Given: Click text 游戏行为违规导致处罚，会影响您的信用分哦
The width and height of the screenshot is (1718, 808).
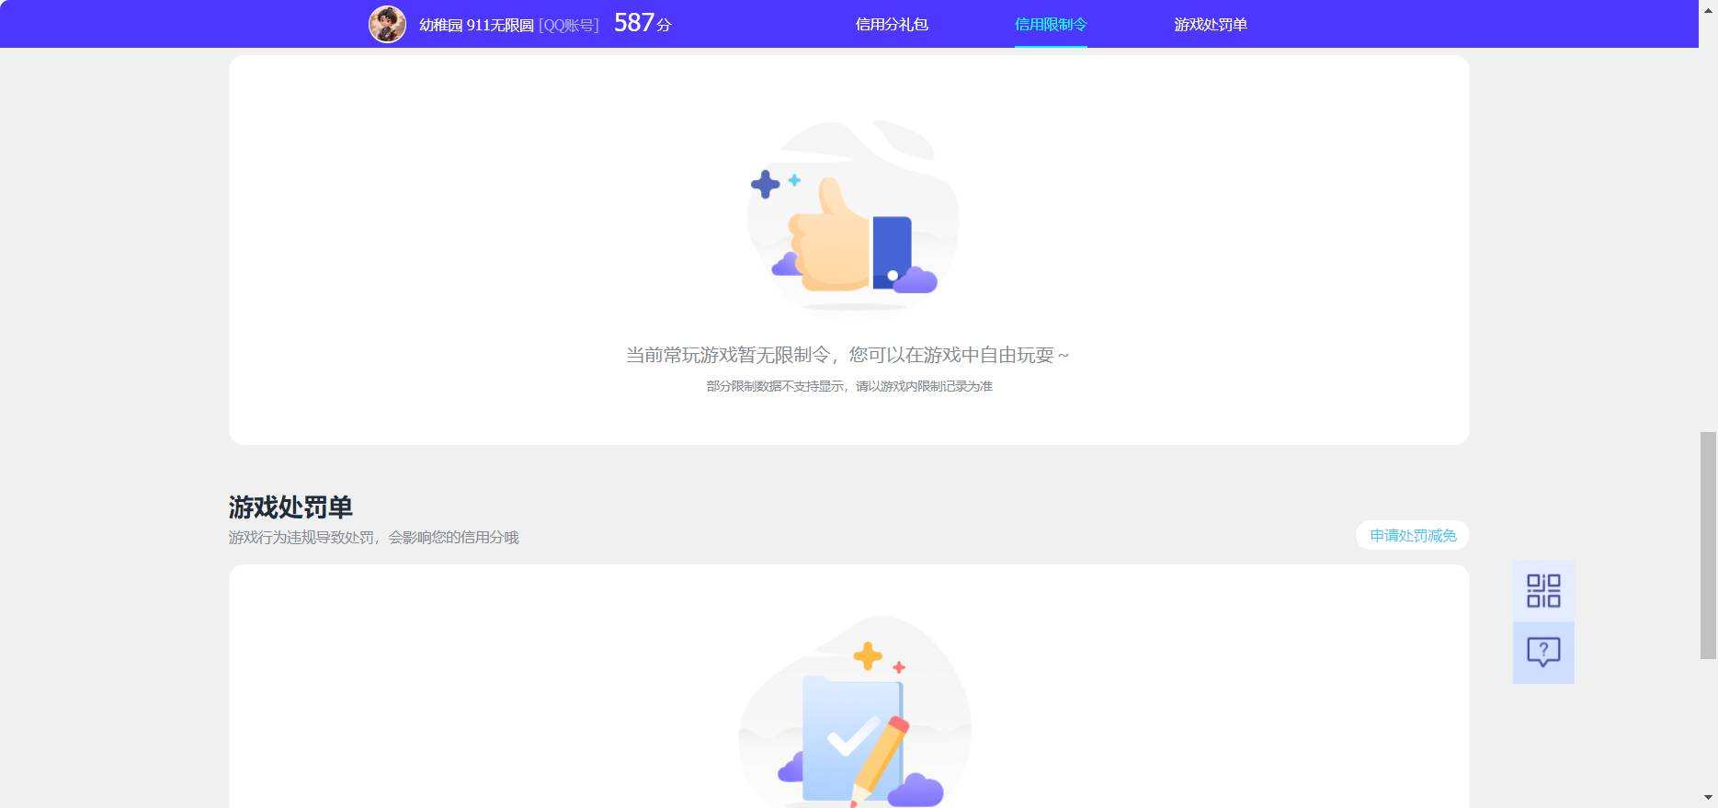Looking at the screenshot, I should click(373, 537).
